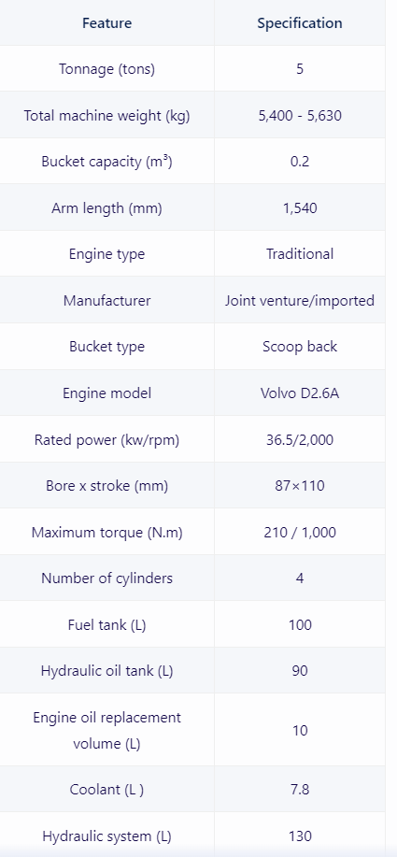397x857 pixels.
Task: Select the Maximum torque value 210 / 1,000
Action: pyautogui.click(x=300, y=533)
